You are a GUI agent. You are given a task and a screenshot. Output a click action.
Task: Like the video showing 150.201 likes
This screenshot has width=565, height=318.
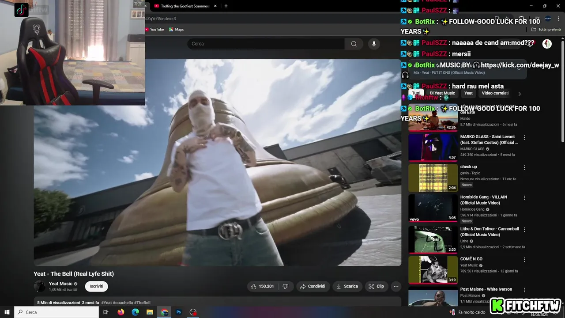pos(263,286)
